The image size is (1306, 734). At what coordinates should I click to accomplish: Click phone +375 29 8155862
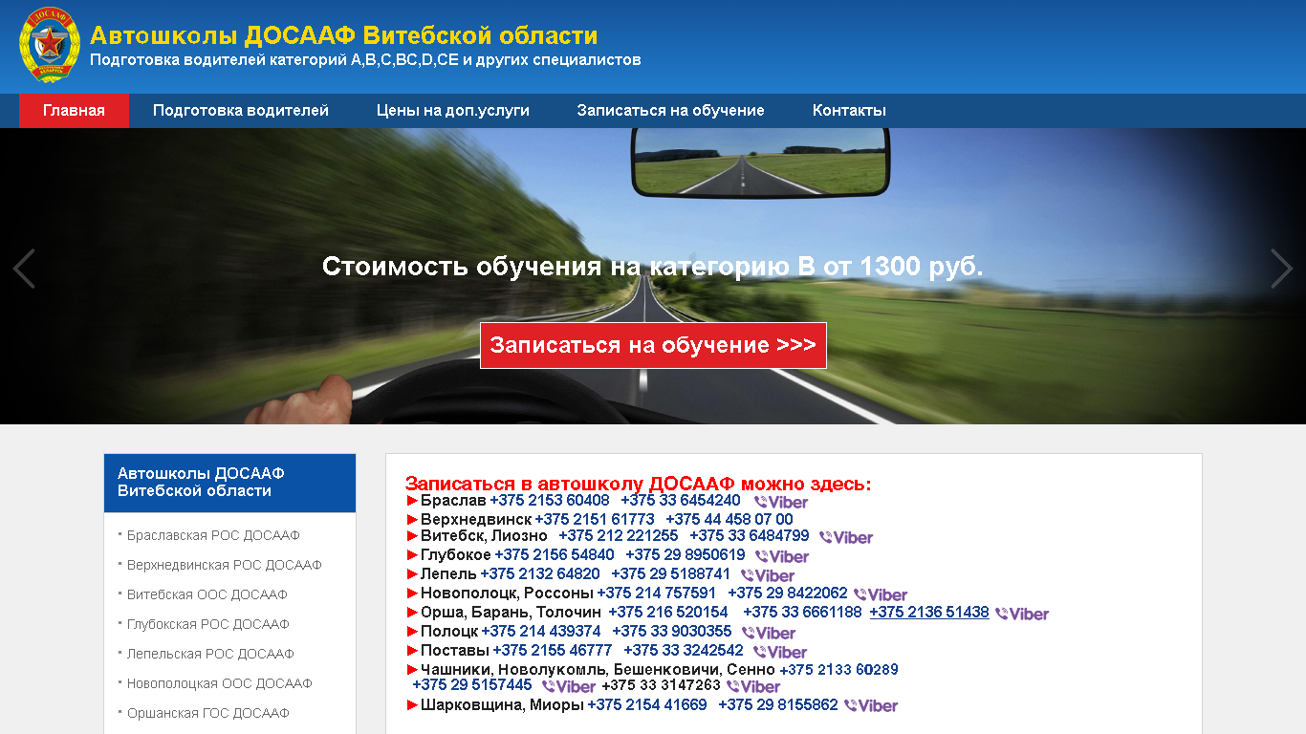point(778,704)
